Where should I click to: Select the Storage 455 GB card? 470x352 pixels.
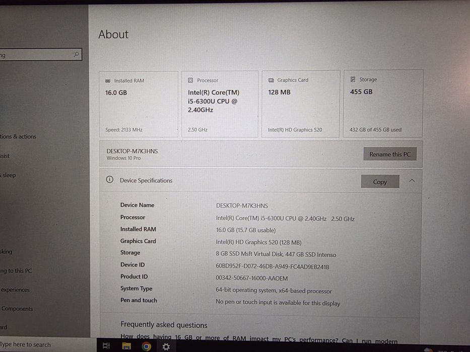point(383,103)
